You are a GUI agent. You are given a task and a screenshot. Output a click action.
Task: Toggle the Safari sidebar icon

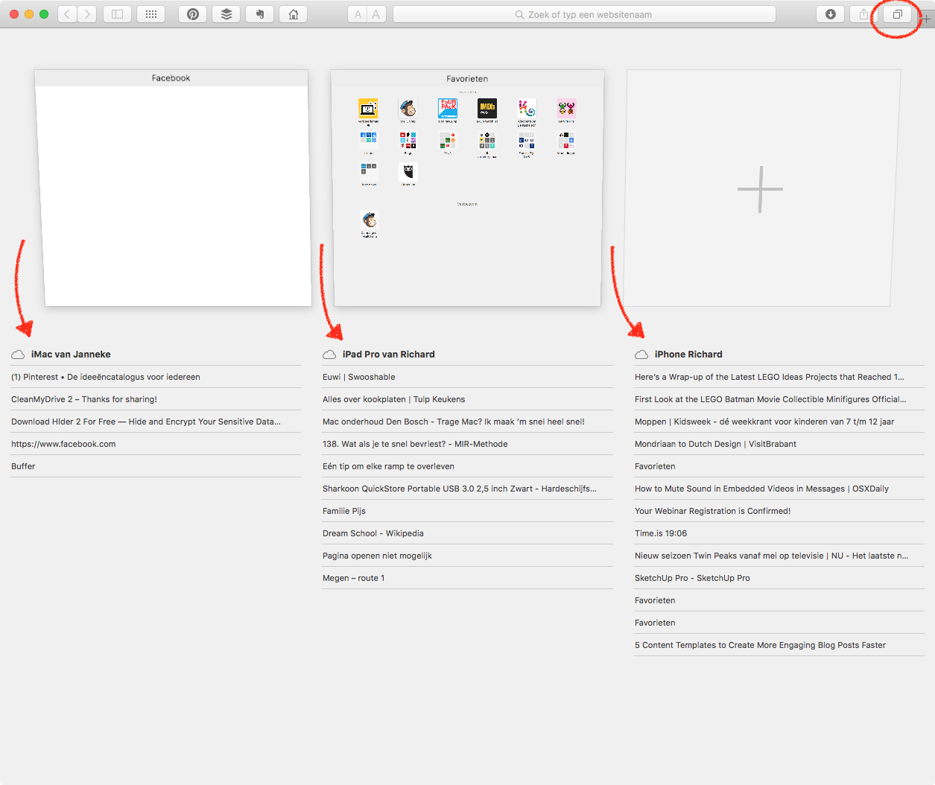click(x=117, y=13)
